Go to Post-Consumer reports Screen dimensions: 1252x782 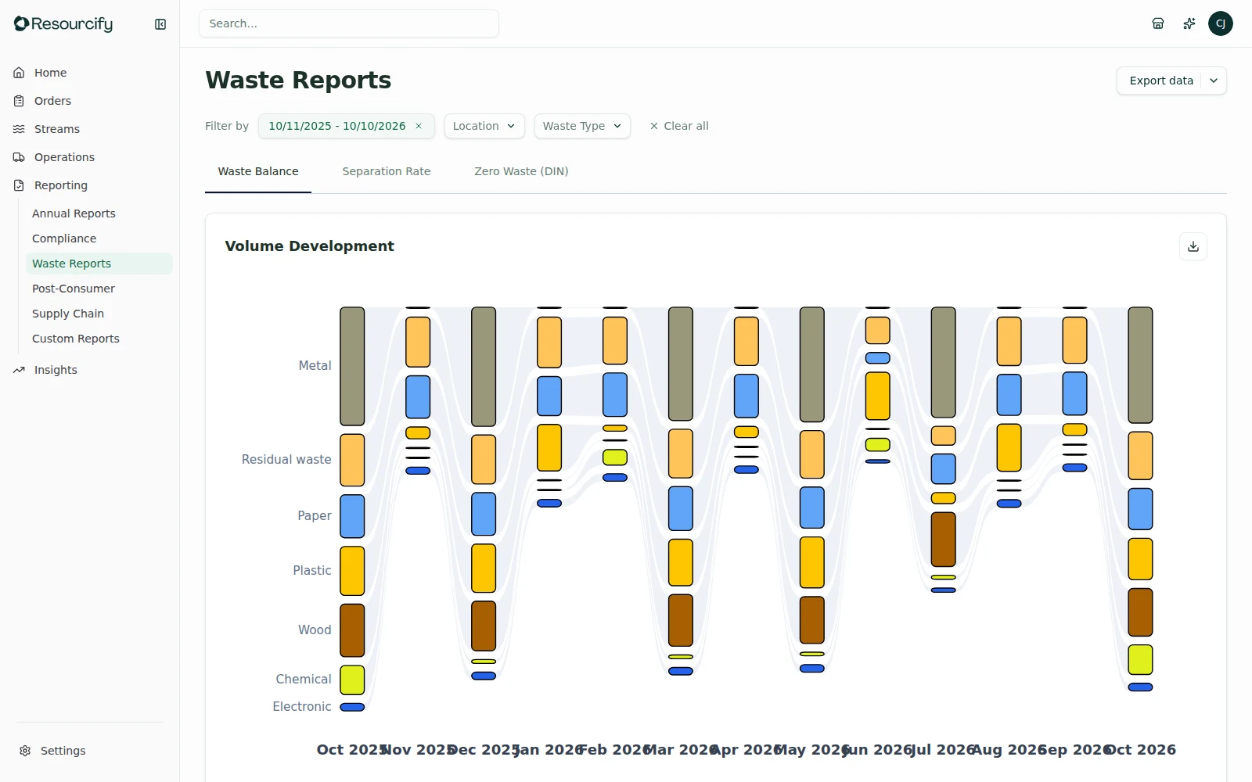pos(99,289)
